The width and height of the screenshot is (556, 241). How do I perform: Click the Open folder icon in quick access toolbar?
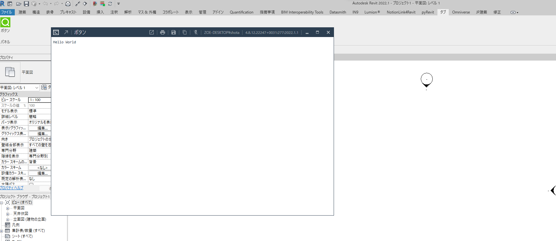pyautogui.click(x=19, y=4)
